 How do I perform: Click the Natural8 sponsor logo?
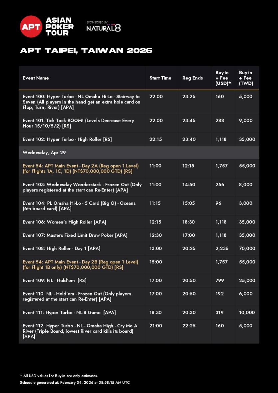point(104,28)
